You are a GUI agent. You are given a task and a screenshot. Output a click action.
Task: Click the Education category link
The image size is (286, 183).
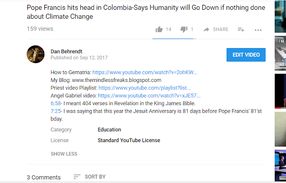tap(109, 130)
